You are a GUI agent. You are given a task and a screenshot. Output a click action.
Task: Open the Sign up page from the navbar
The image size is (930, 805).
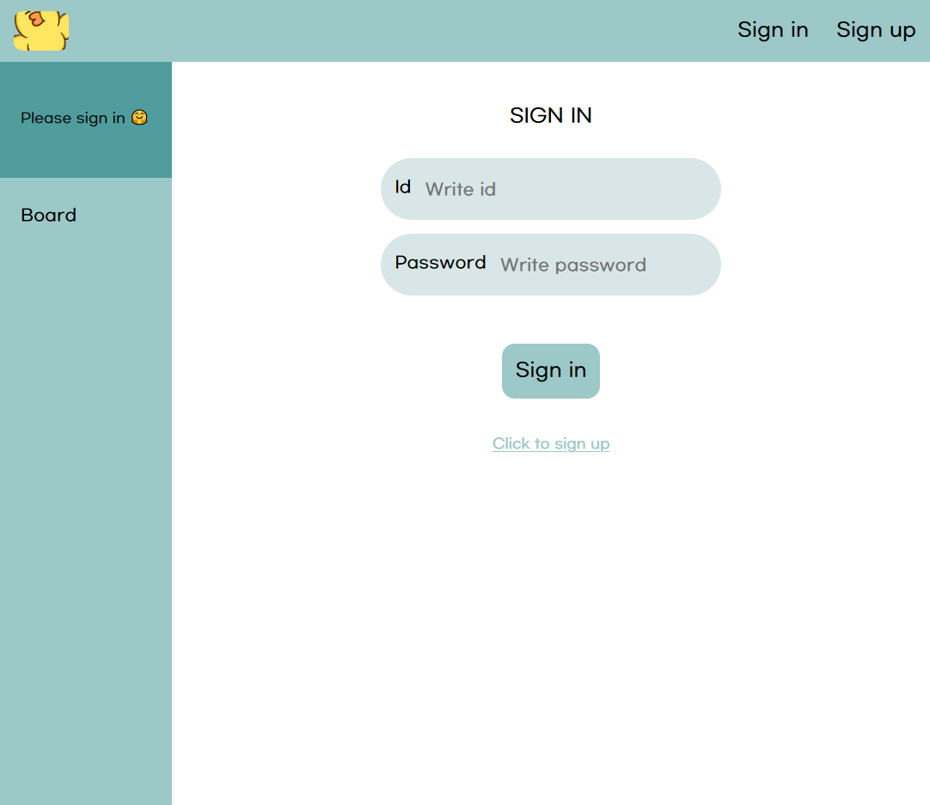pyautogui.click(x=876, y=30)
